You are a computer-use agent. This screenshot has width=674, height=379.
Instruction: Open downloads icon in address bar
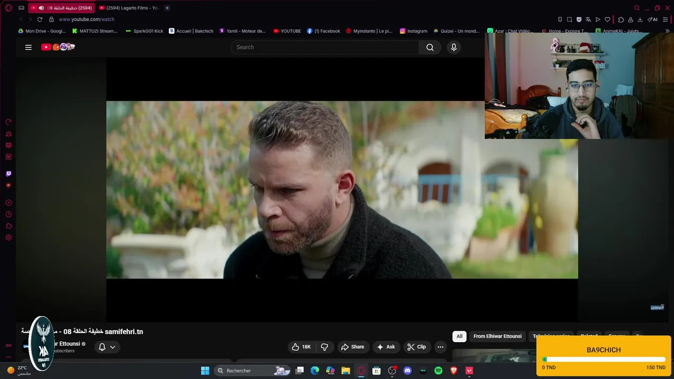[x=640, y=19]
